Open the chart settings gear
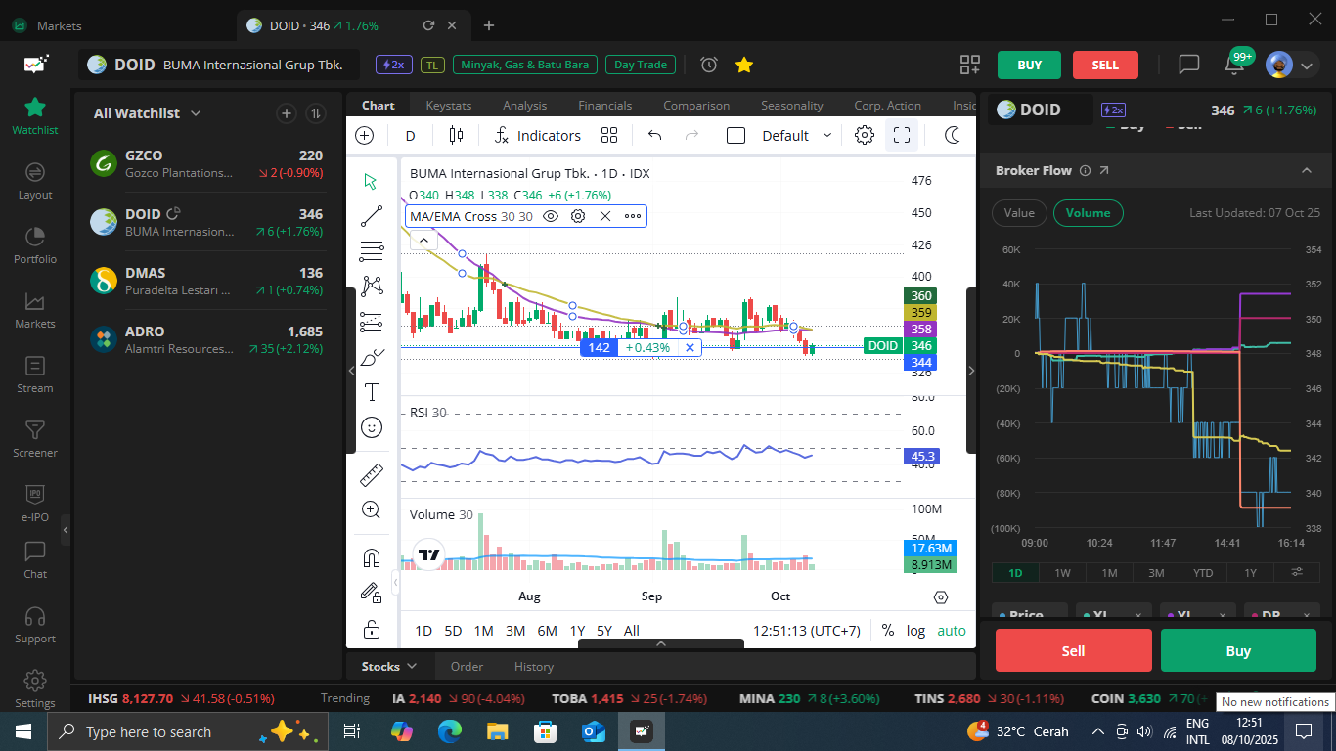Image resolution: width=1336 pixels, height=751 pixels. [865, 136]
